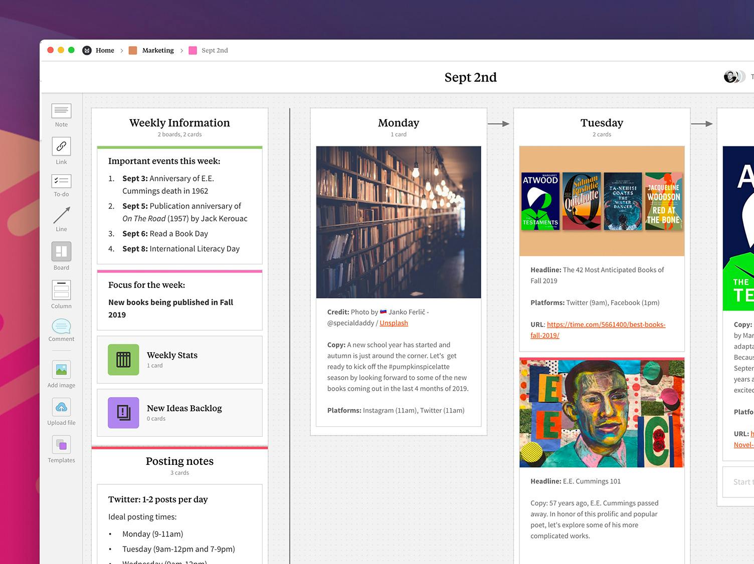Image resolution: width=754 pixels, height=564 pixels.
Task: Select the Note tool in sidebar
Action: point(61,115)
